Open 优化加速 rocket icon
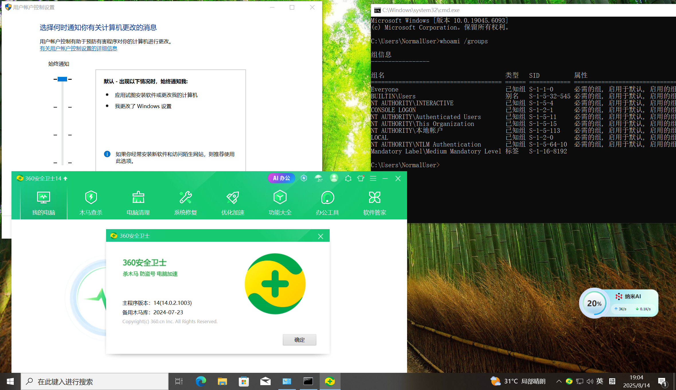Image resolution: width=676 pixels, height=390 pixels. [233, 202]
